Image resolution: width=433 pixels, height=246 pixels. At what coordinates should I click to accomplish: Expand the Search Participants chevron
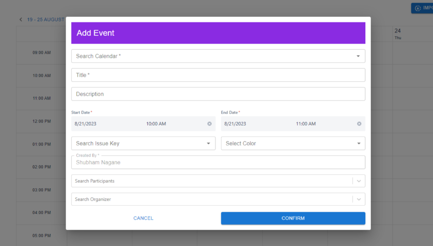click(x=359, y=181)
